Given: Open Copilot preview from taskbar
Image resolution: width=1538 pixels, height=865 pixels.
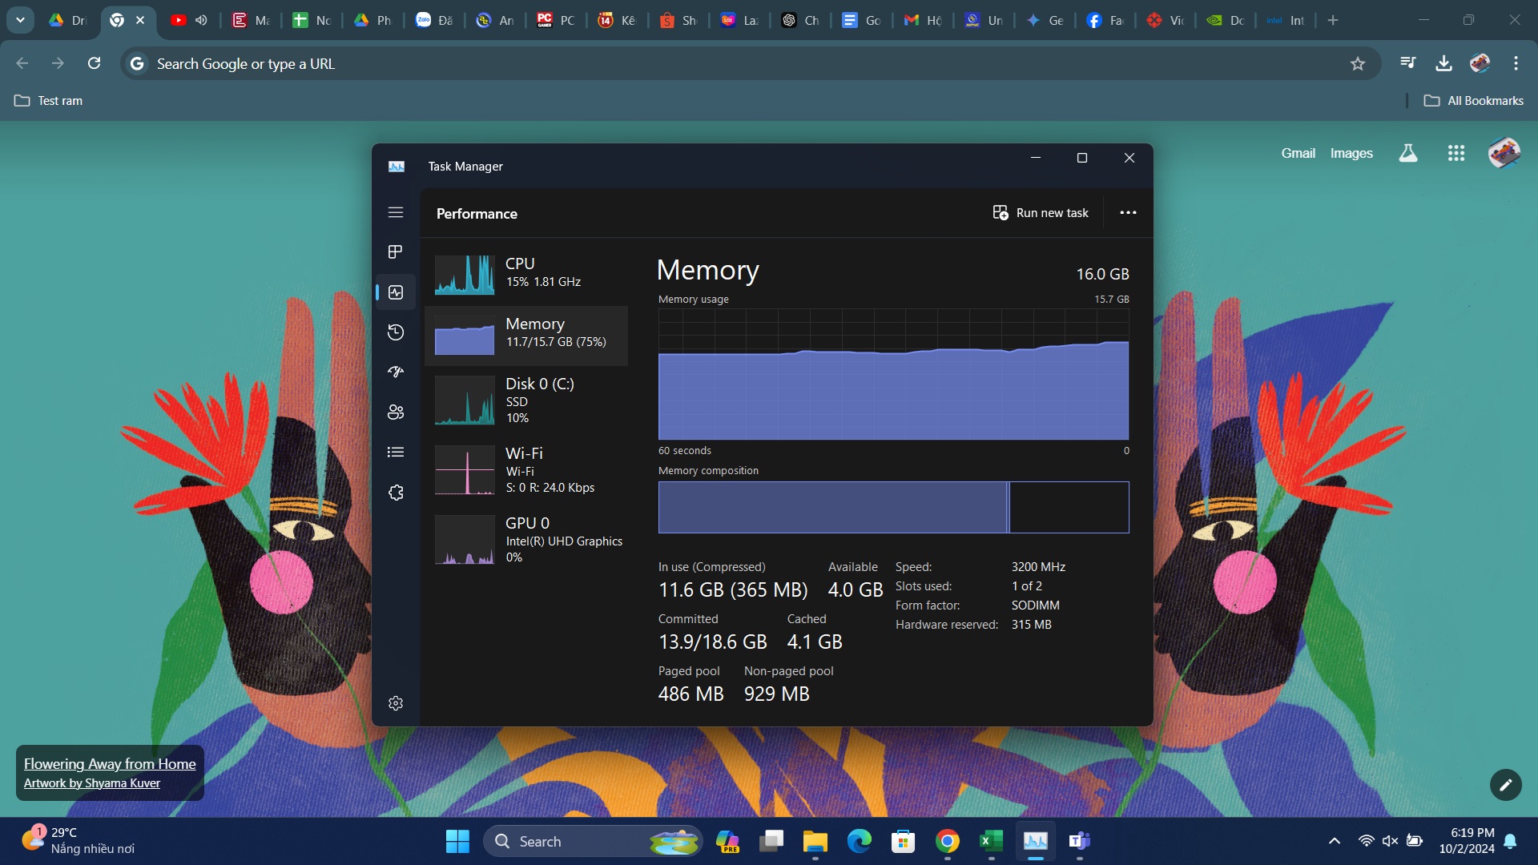Looking at the screenshot, I should [727, 841].
